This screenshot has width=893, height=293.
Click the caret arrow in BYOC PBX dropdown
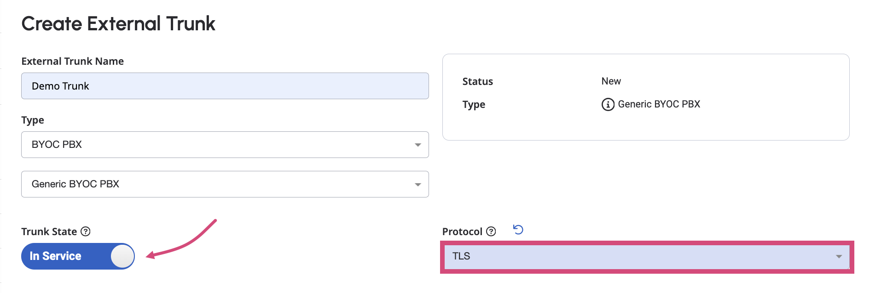(x=418, y=145)
